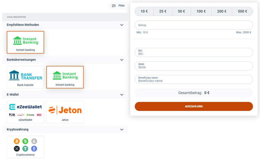
Task: Select the 25 € quick amount
Action: pos(163,11)
